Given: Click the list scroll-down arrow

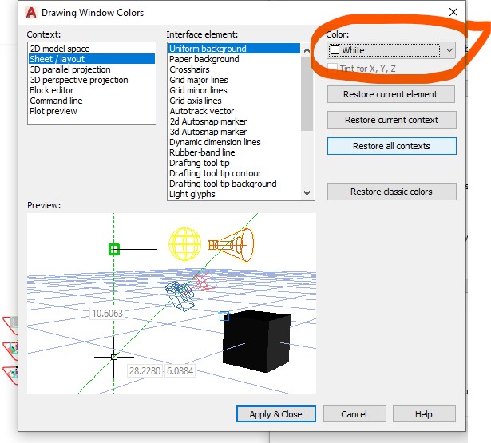Looking at the screenshot, I should tap(307, 193).
